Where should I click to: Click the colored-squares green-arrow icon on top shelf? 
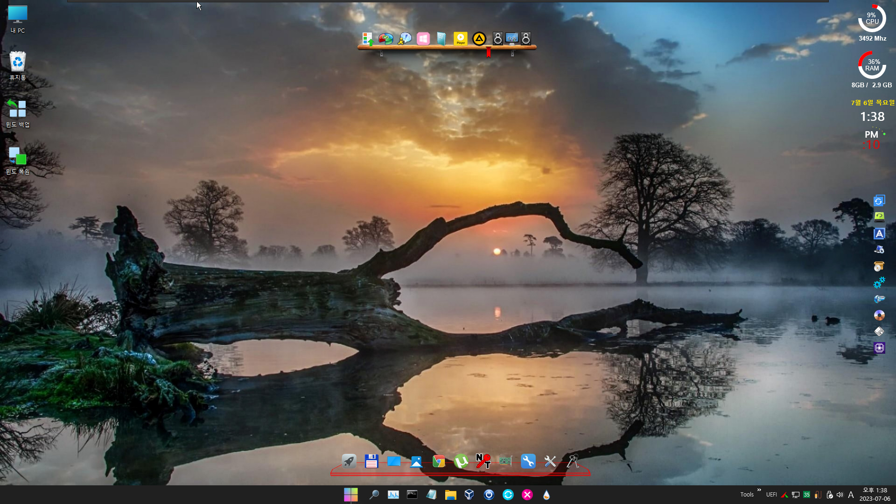368,39
